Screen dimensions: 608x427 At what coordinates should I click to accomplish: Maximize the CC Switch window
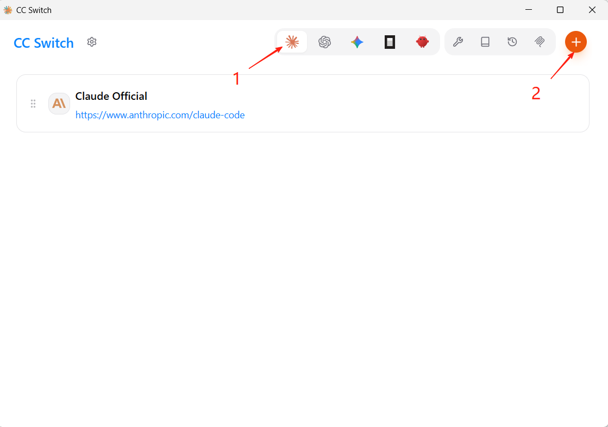[560, 10]
